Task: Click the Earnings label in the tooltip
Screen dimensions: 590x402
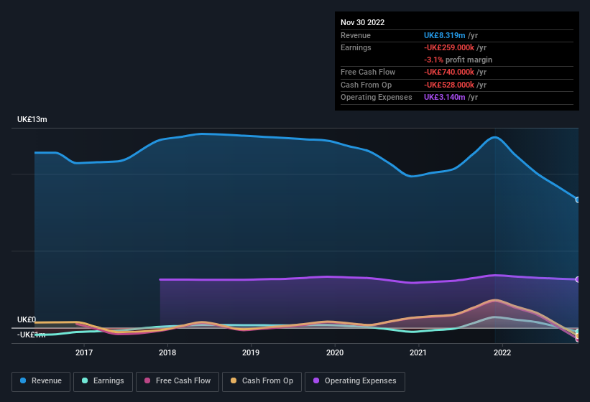Action: [356, 47]
